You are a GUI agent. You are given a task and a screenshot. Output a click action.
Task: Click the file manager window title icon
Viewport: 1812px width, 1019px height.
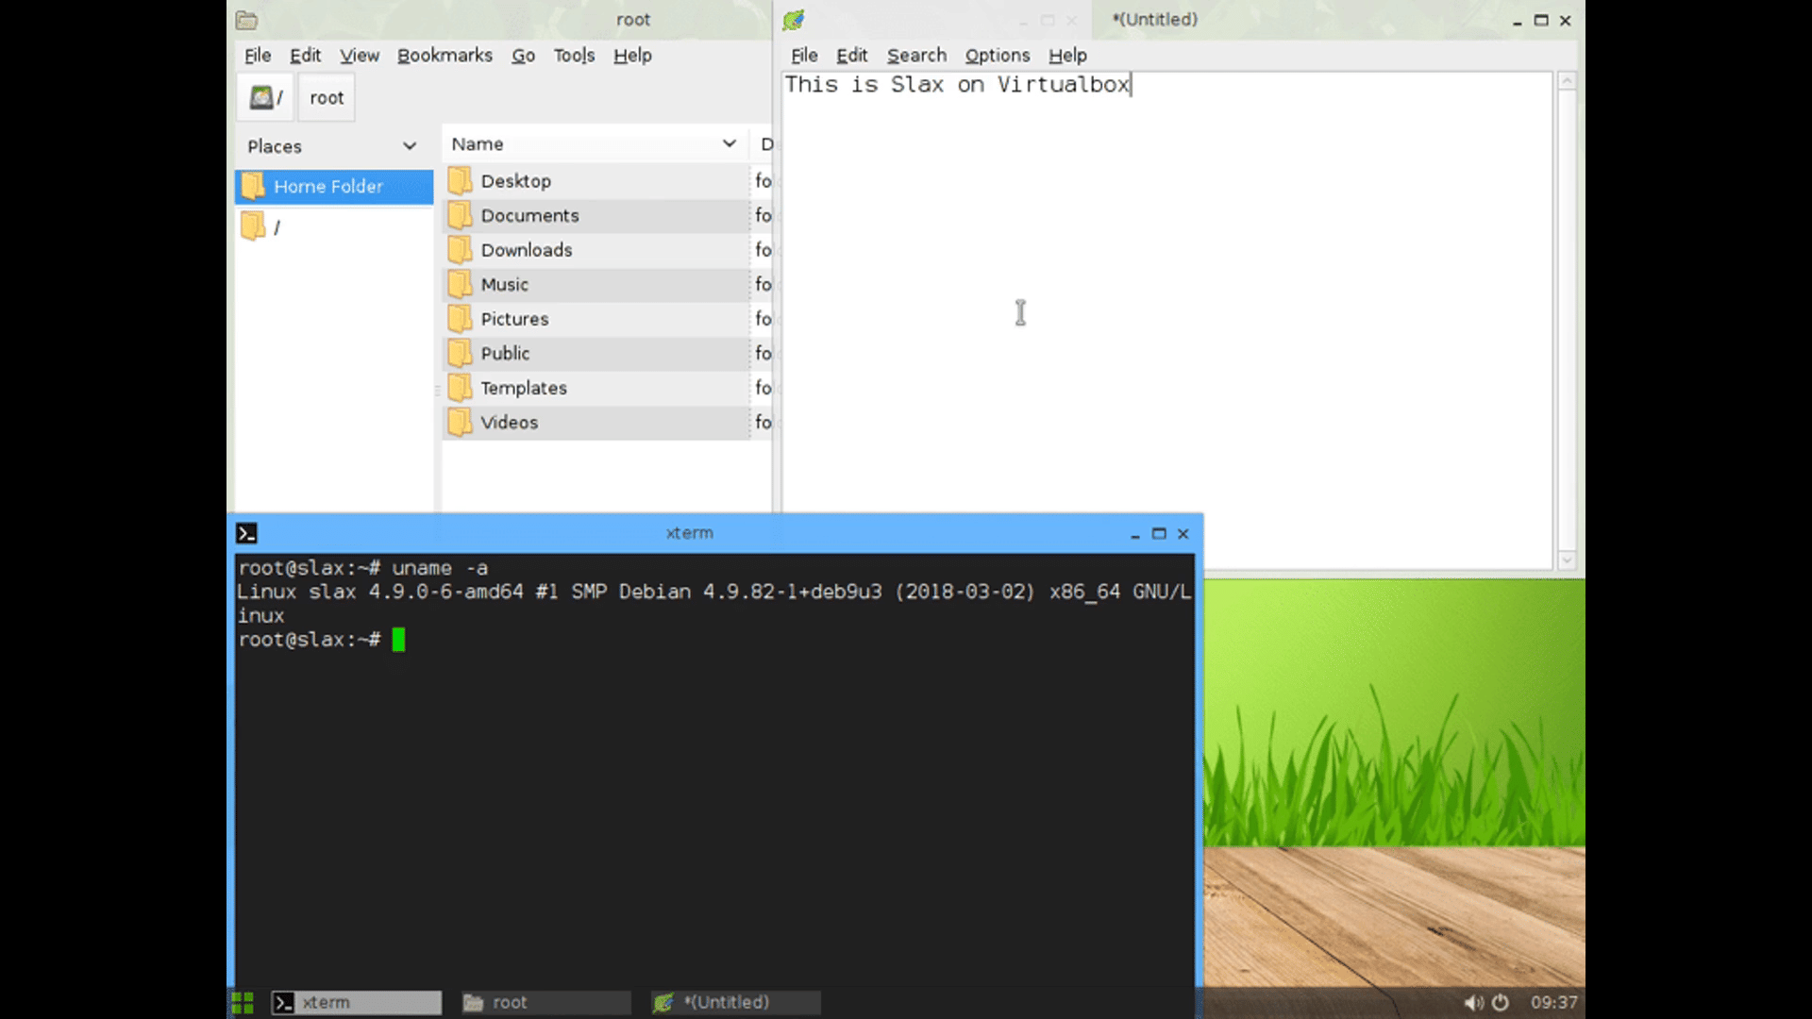pos(246,20)
